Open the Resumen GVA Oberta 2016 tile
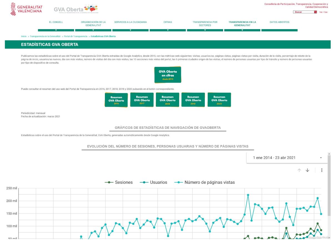The image size is (333, 242). 116,100
